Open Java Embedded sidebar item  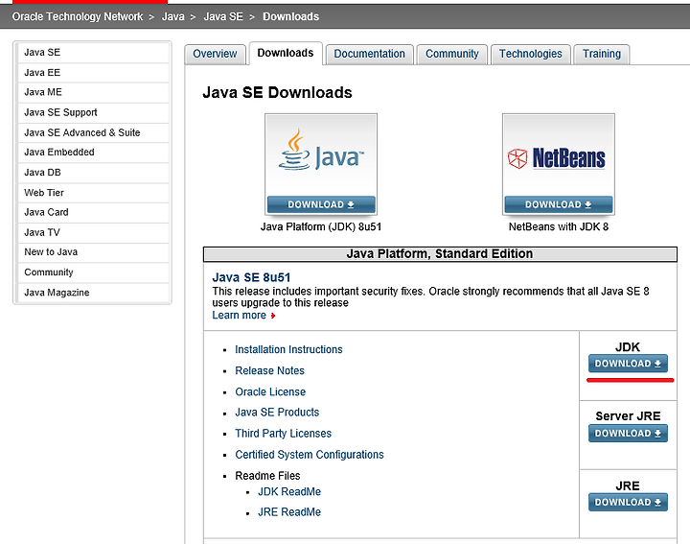click(x=93, y=153)
